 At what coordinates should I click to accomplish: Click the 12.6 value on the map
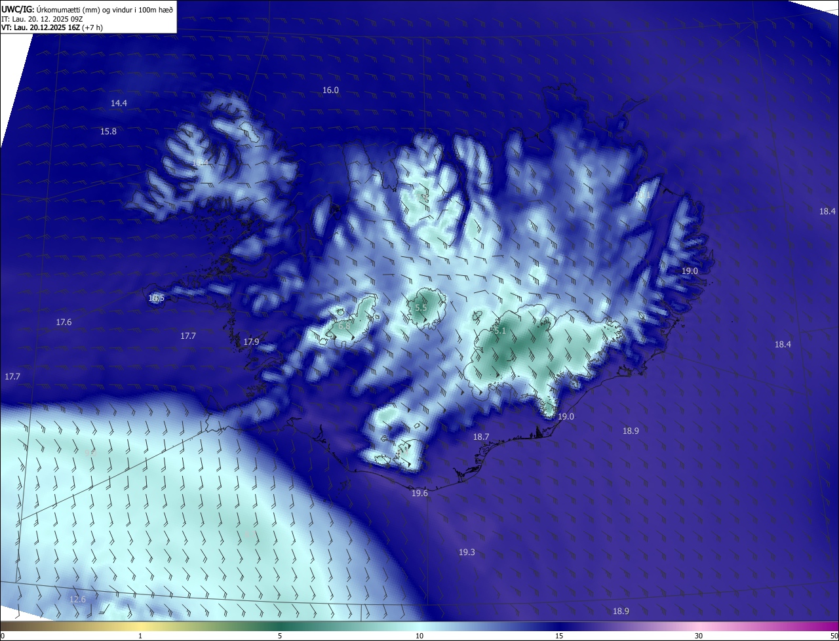(x=77, y=600)
